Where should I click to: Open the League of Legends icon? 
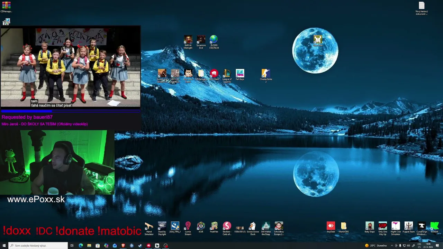pyautogui.click(x=227, y=76)
